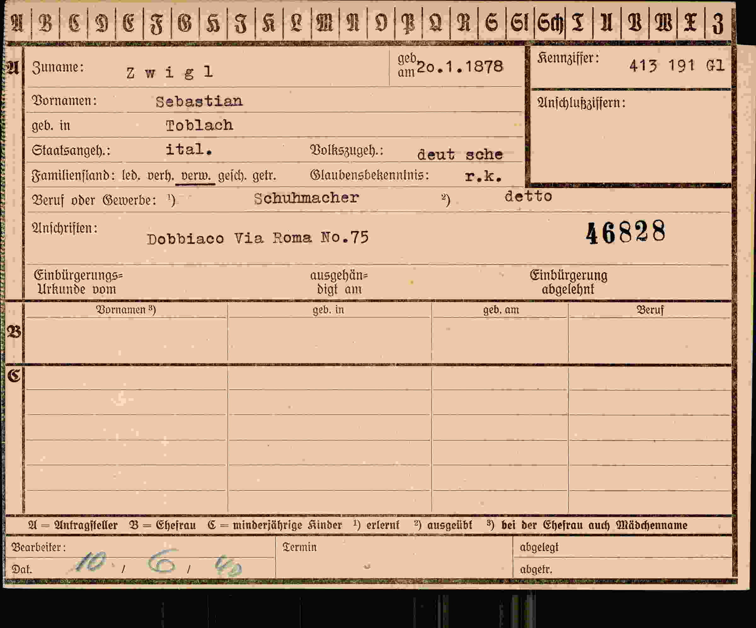Viewport: 756px width, 628px height.
Task: Select the "Beruf oder Gewerbe:" label
Action: pos(94,200)
